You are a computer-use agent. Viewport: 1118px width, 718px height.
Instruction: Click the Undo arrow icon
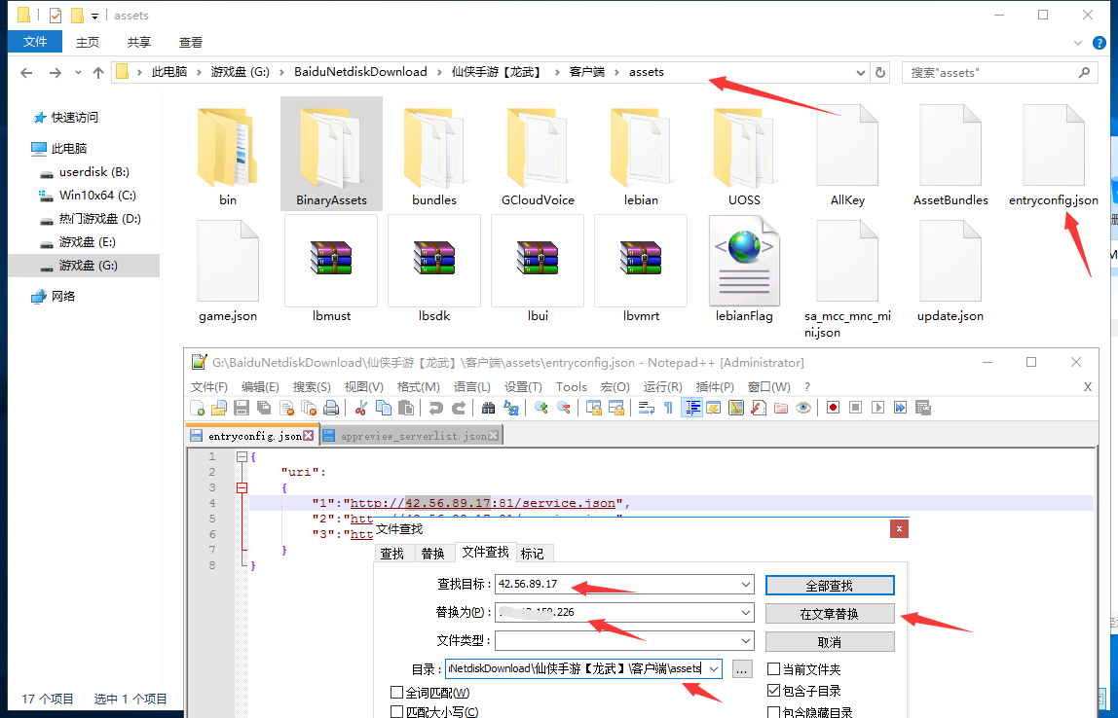click(435, 408)
